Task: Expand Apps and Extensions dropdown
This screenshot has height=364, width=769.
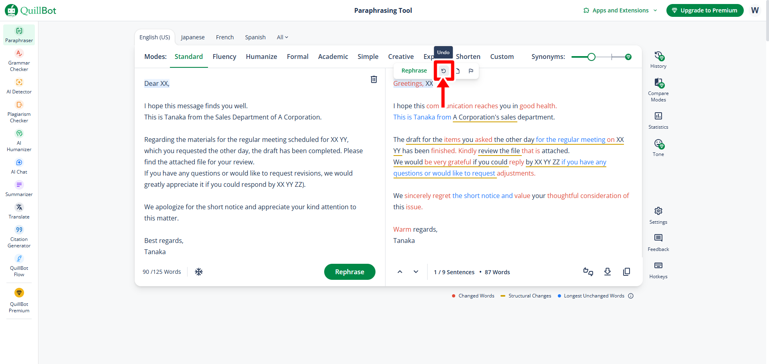Action: pyautogui.click(x=620, y=10)
